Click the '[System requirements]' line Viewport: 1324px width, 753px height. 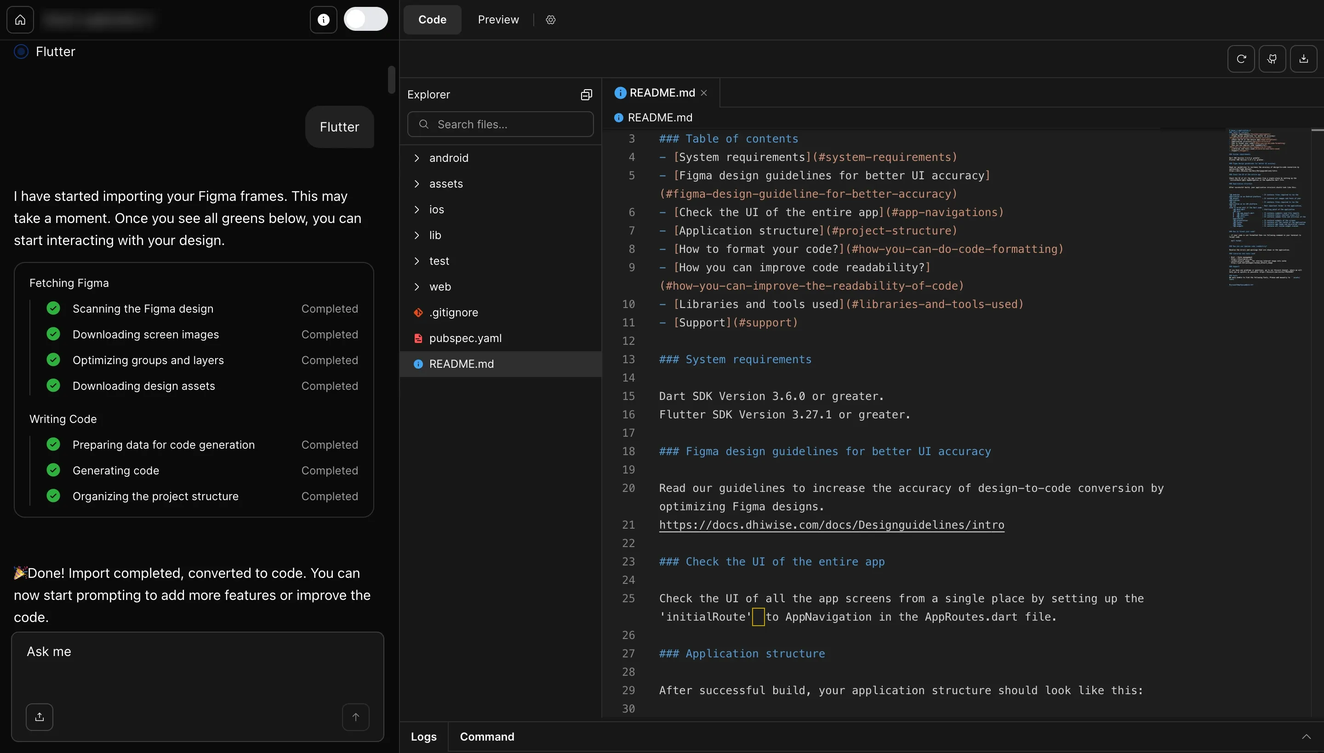[808, 157]
